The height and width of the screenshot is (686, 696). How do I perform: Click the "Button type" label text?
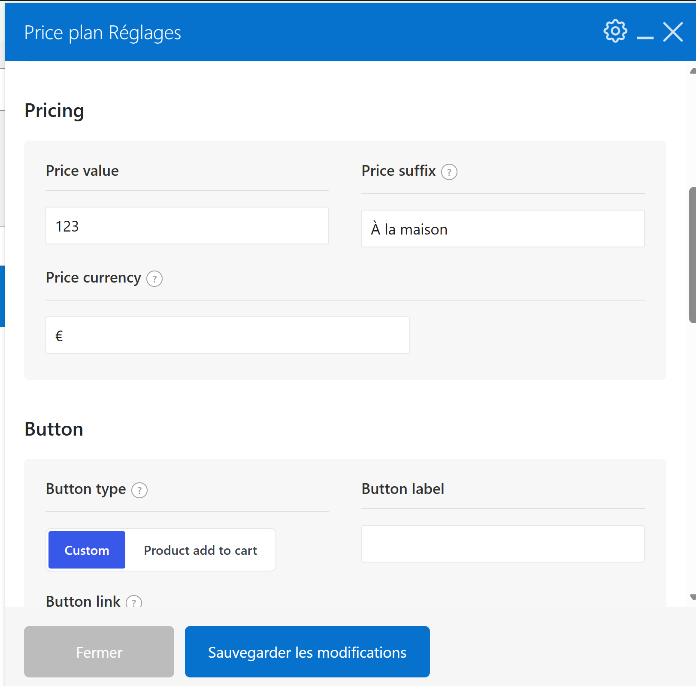[86, 489]
